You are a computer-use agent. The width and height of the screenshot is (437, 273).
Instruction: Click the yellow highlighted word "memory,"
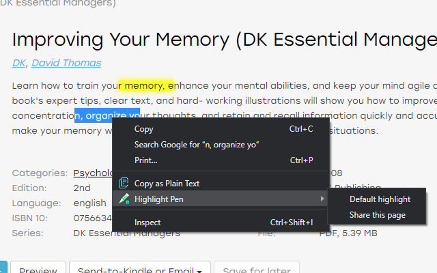145,86
